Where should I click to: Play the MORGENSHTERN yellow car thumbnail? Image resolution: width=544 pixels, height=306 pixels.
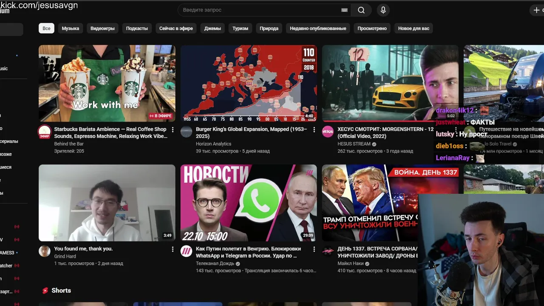(x=390, y=83)
